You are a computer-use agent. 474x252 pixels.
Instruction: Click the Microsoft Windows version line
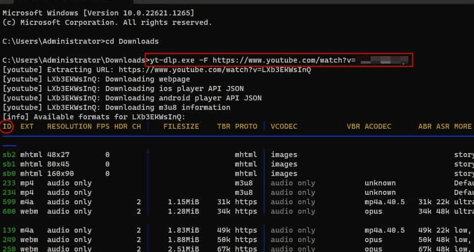(98, 12)
